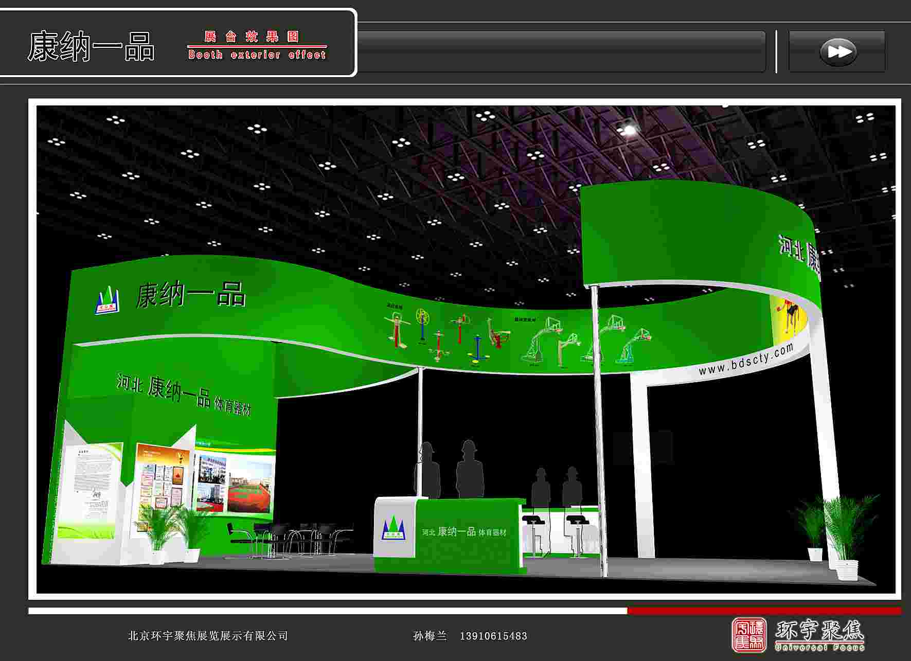
Task: Click the 河北 康纳一品 体育器材 wall sign
Action: pos(184,395)
